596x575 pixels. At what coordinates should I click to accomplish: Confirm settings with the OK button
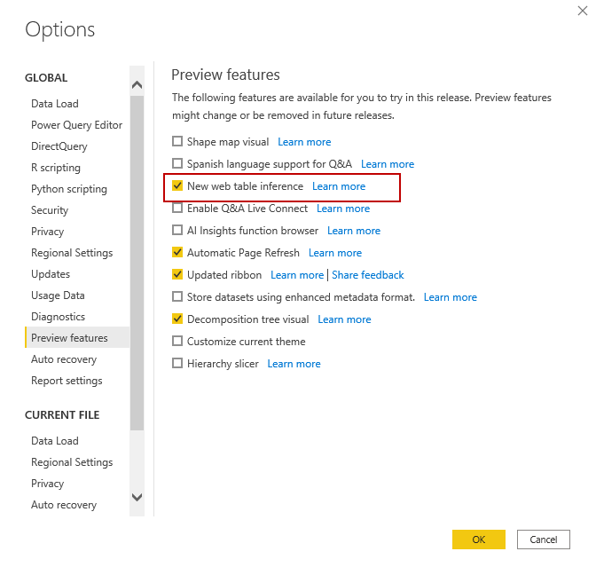[478, 540]
